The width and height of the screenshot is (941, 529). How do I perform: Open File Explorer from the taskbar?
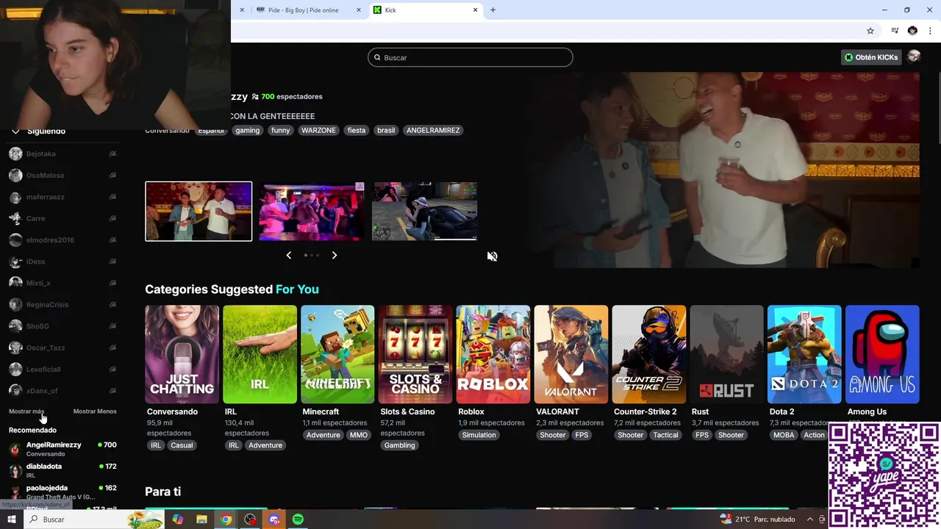click(x=201, y=519)
